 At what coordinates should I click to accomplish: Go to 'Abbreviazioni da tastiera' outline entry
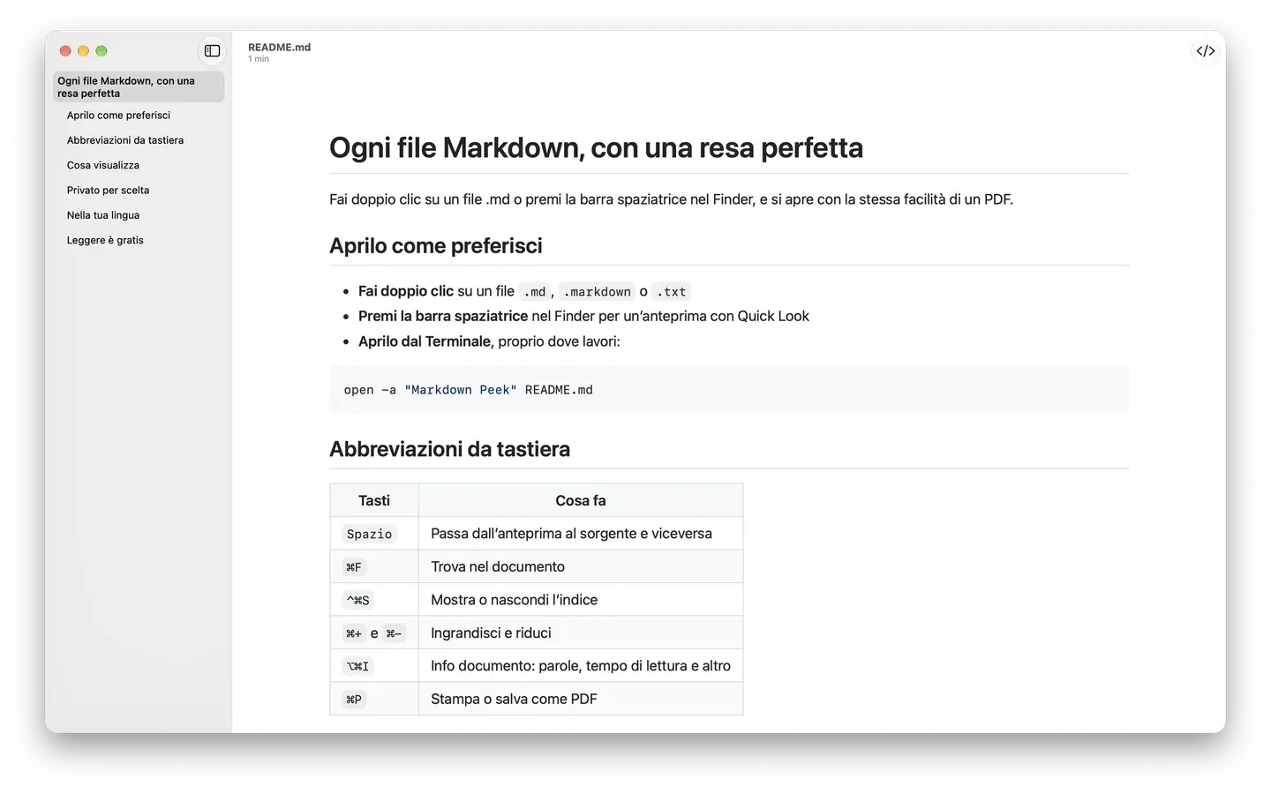tap(125, 140)
